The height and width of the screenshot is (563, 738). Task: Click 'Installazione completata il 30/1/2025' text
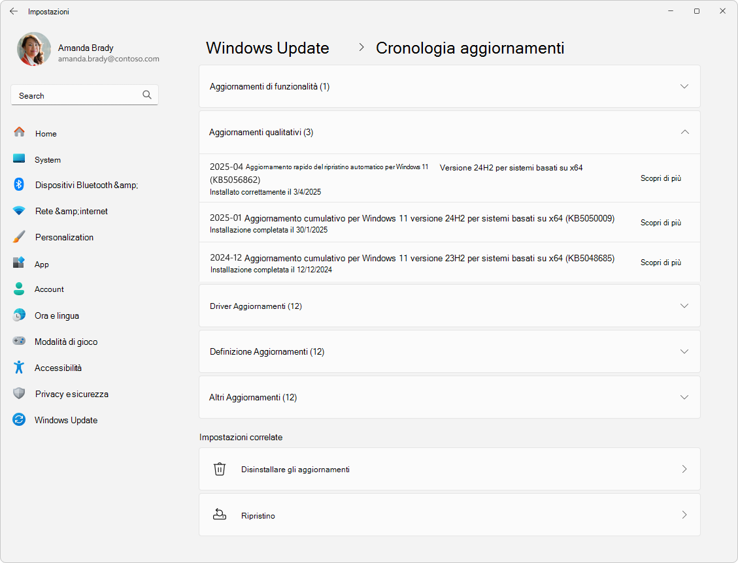pos(269,230)
